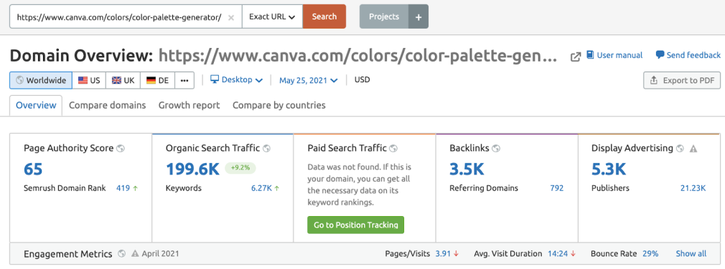Open the external link icon beside title
The width and height of the screenshot is (725, 269).
point(576,57)
